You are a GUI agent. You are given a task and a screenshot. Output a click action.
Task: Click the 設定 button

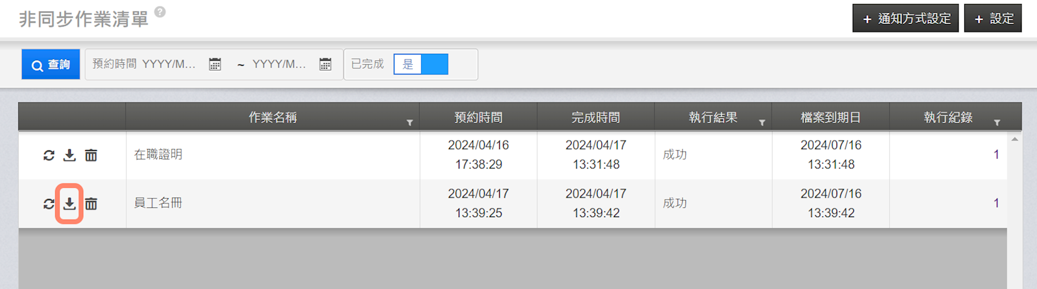[993, 19]
